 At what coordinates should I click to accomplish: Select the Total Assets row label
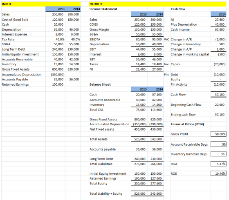[99, 139]
